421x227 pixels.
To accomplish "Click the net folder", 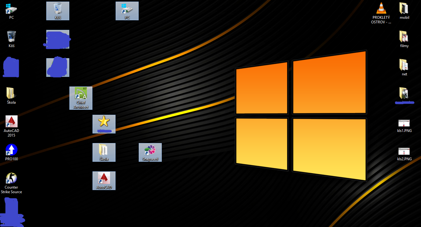I will click(x=404, y=68).
